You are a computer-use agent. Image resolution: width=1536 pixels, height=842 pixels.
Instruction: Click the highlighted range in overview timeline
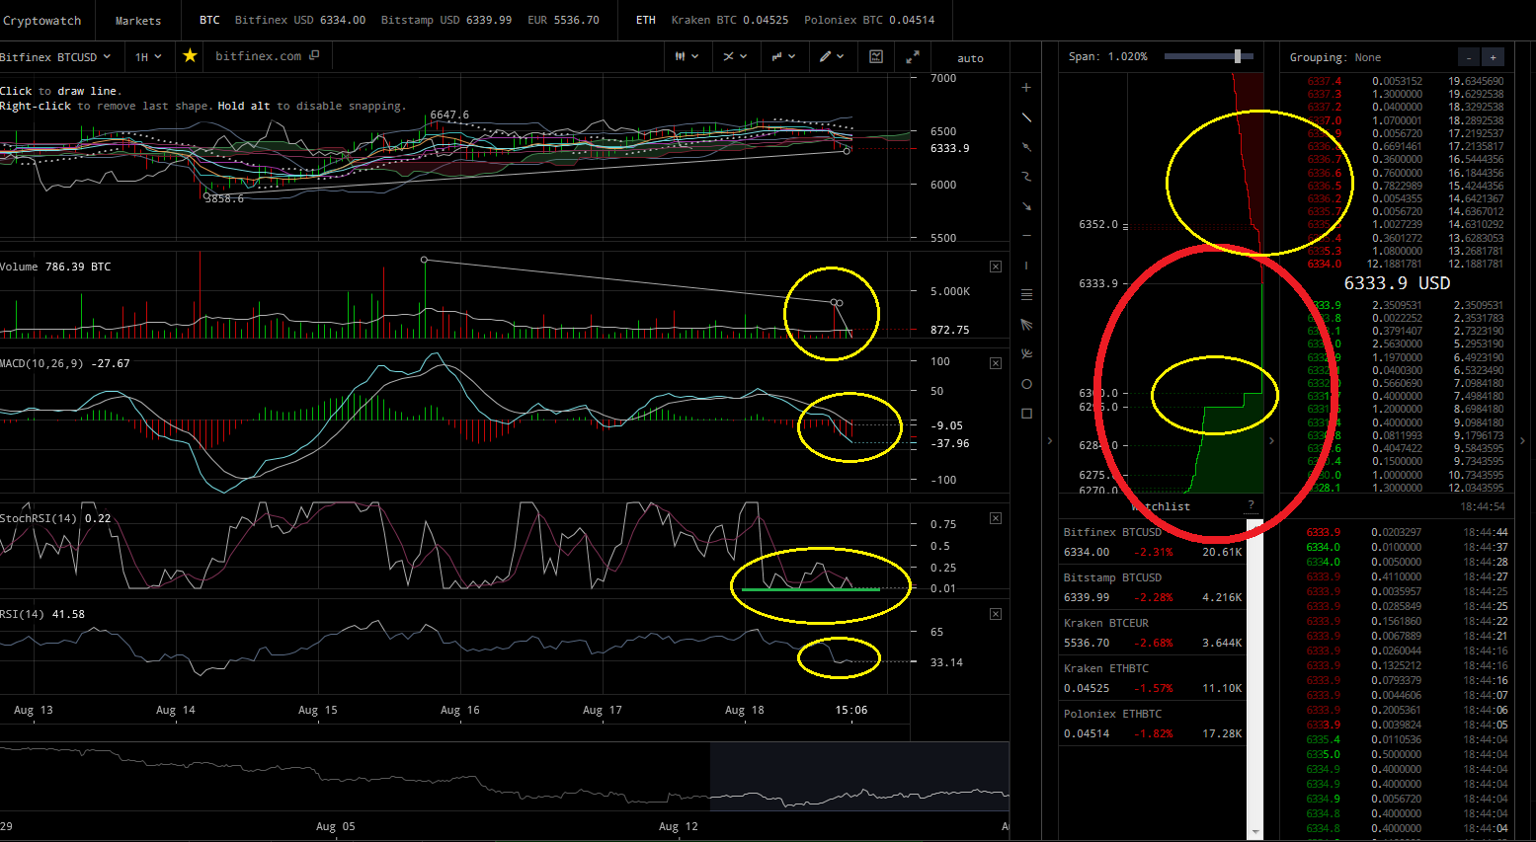[859, 777]
